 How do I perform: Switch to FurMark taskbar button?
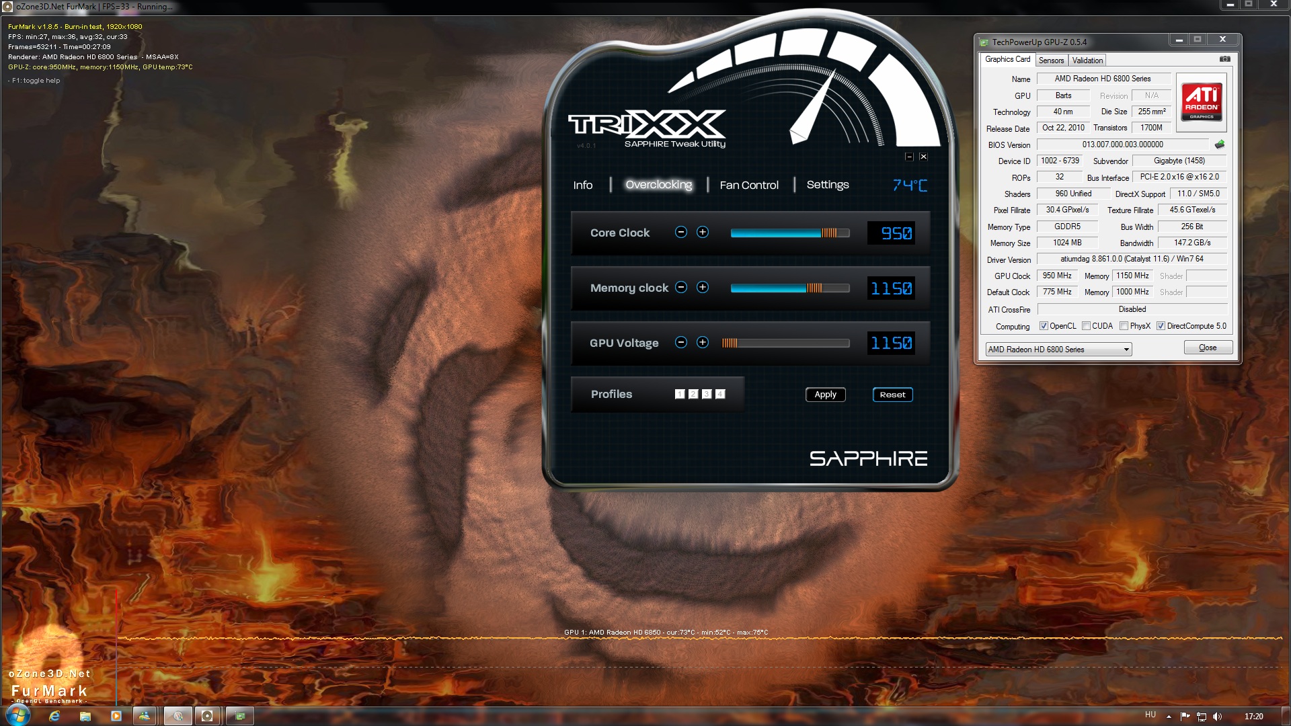coord(207,716)
